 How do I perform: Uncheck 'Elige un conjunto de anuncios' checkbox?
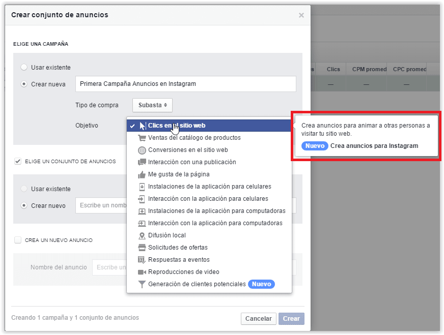point(18,161)
